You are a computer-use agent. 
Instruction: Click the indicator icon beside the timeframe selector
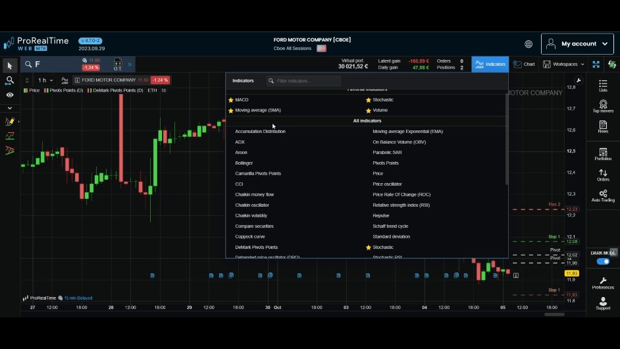pos(65,80)
